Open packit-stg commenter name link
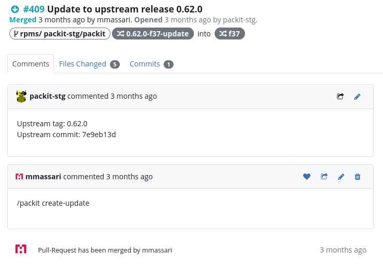This screenshot has height=265, width=383. point(47,96)
